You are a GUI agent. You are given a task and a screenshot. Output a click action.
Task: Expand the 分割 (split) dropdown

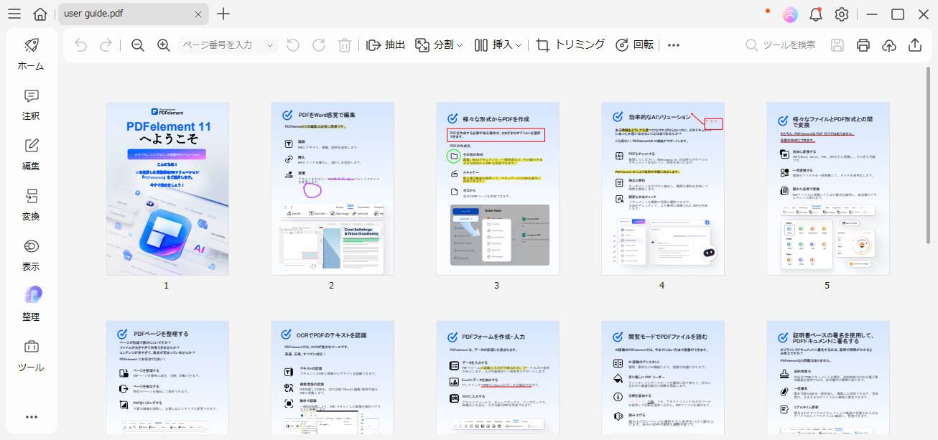440,45
